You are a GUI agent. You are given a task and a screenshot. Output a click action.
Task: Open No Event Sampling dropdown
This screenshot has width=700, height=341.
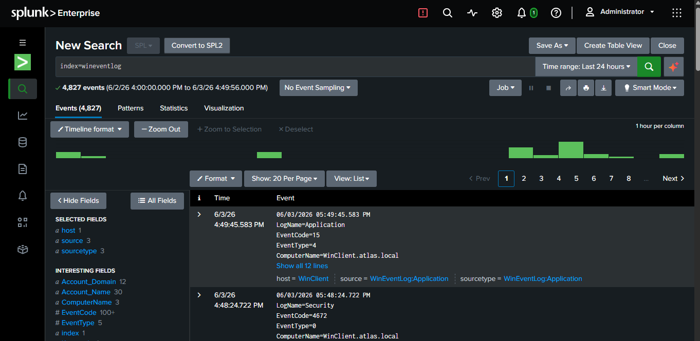tap(318, 88)
